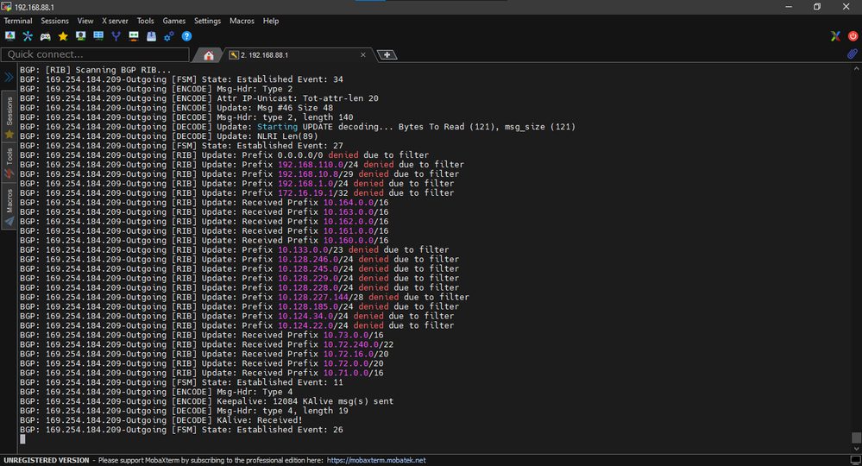The width and height of the screenshot is (862, 466).
Task: Open the X server menu
Action: point(115,21)
